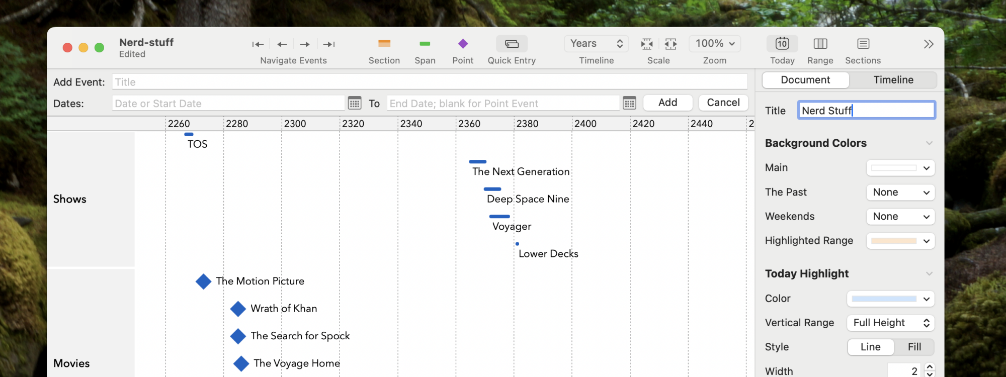Open the Years timeline unit dropdown
The height and width of the screenshot is (377, 1006).
pos(597,44)
